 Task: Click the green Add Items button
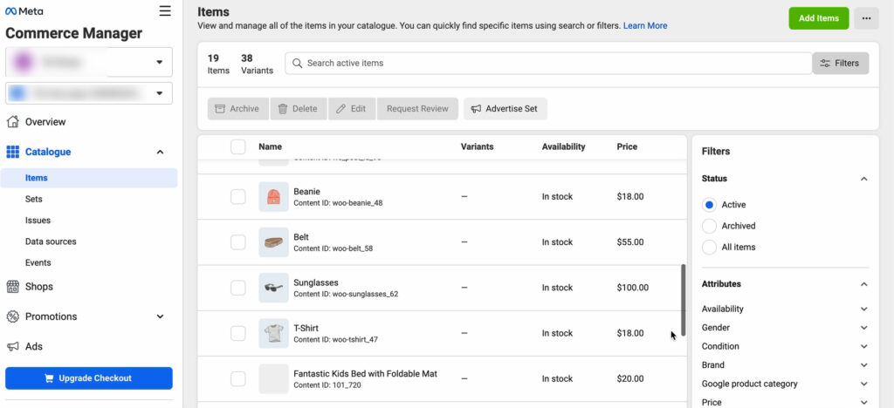point(818,18)
